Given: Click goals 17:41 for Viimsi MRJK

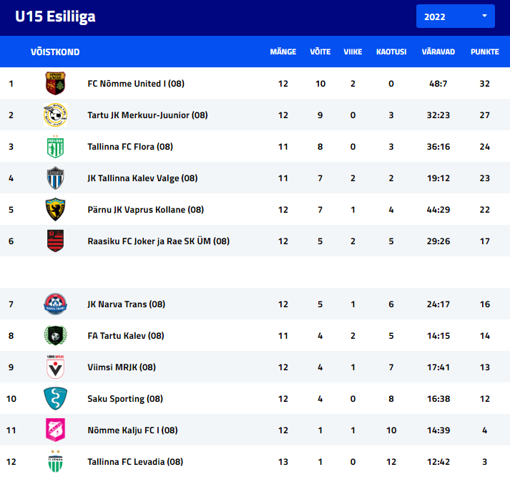Looking at the screenshot, I should coord(438,367).
